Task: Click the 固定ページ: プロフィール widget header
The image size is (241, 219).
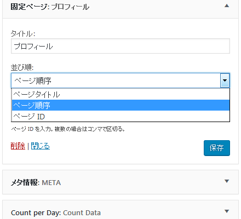Action: [x=120, y=7]
